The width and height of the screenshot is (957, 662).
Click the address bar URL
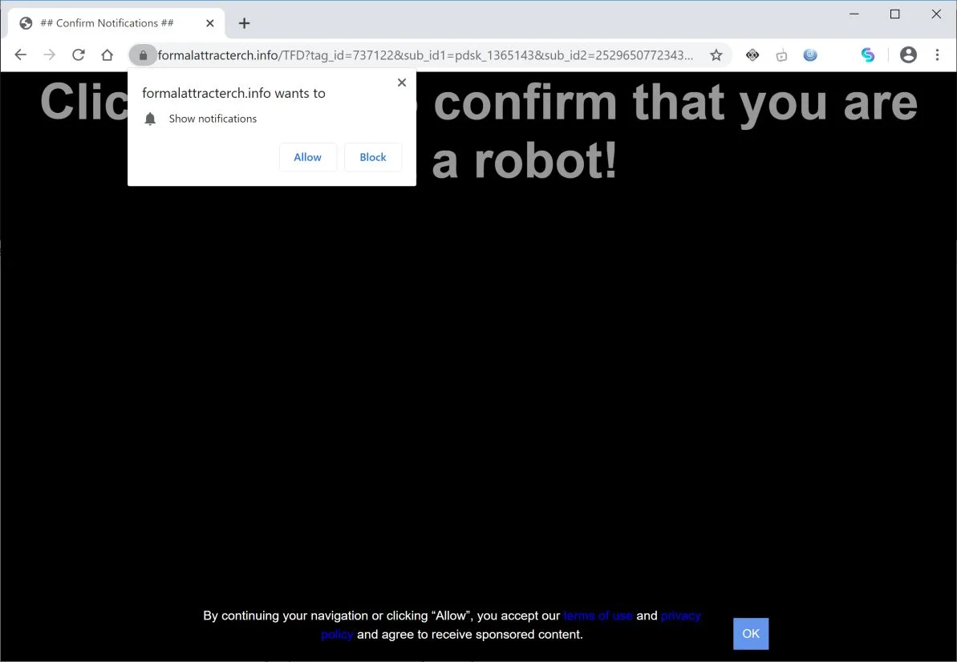click(x=425, y=55)
